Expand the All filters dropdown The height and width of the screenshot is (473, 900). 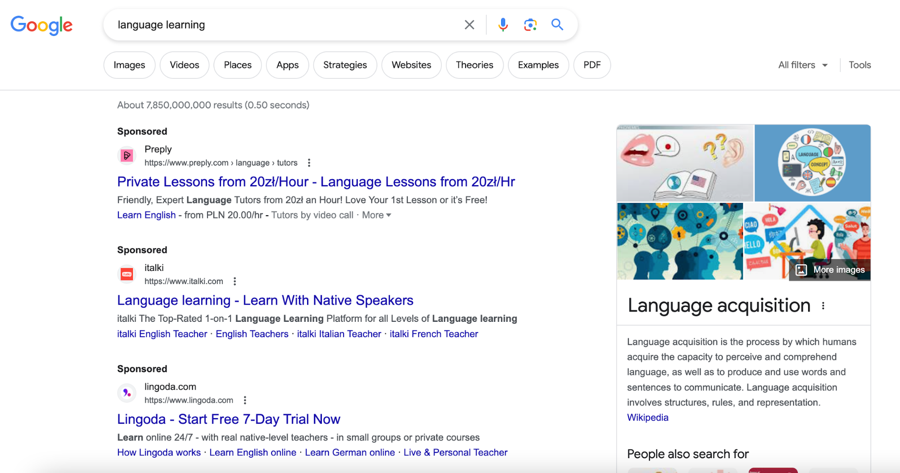point(803,65)
